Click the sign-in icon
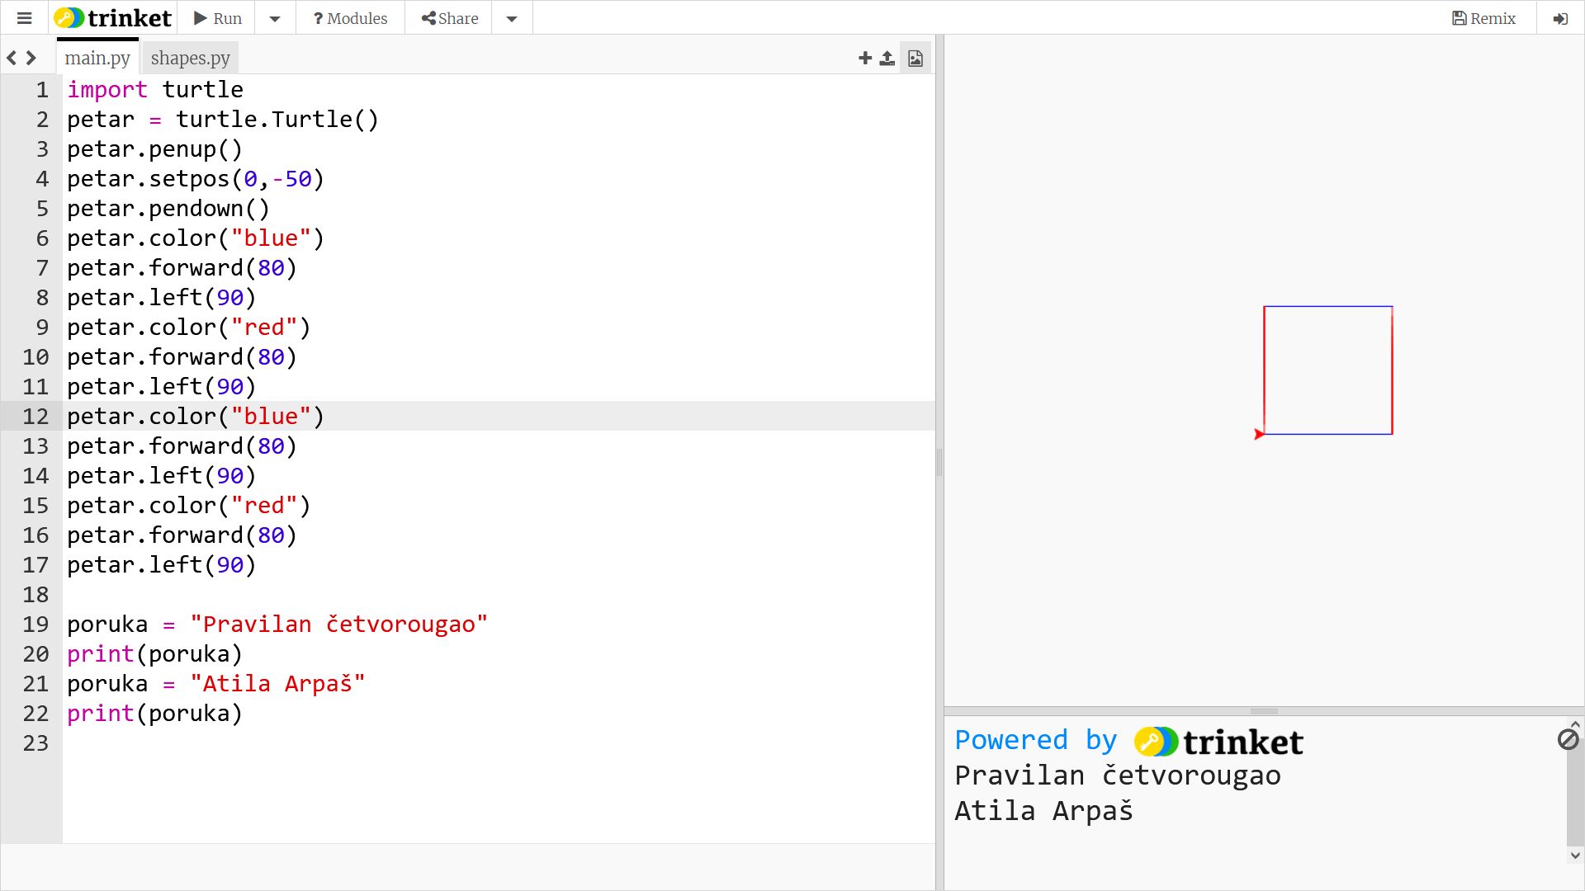This screenshot has width=1585, height=891. pos(1560,18)
